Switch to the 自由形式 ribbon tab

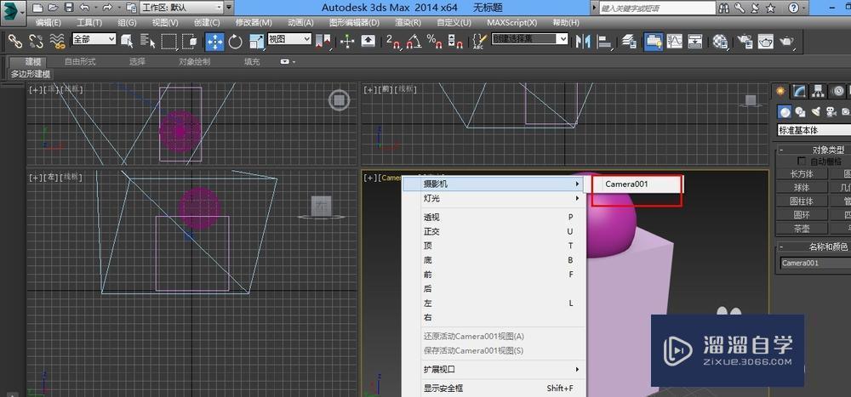[x=80, y=62]
